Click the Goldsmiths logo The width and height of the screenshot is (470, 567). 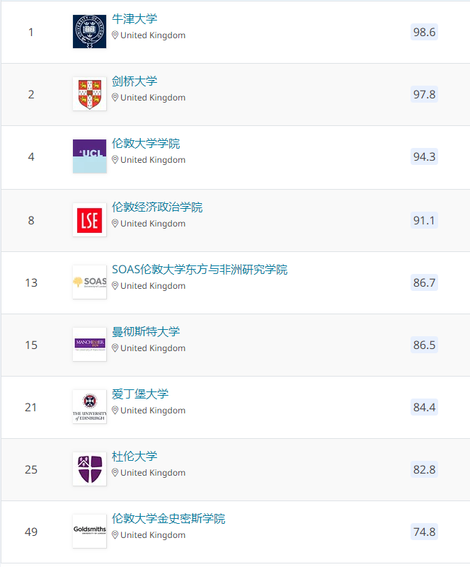[89, 532]
